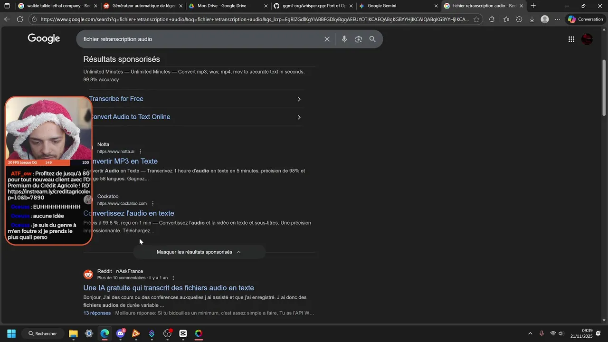Open Windows taskbar search Rechercher
The image size is (608, 342).
tap(42, 333)
